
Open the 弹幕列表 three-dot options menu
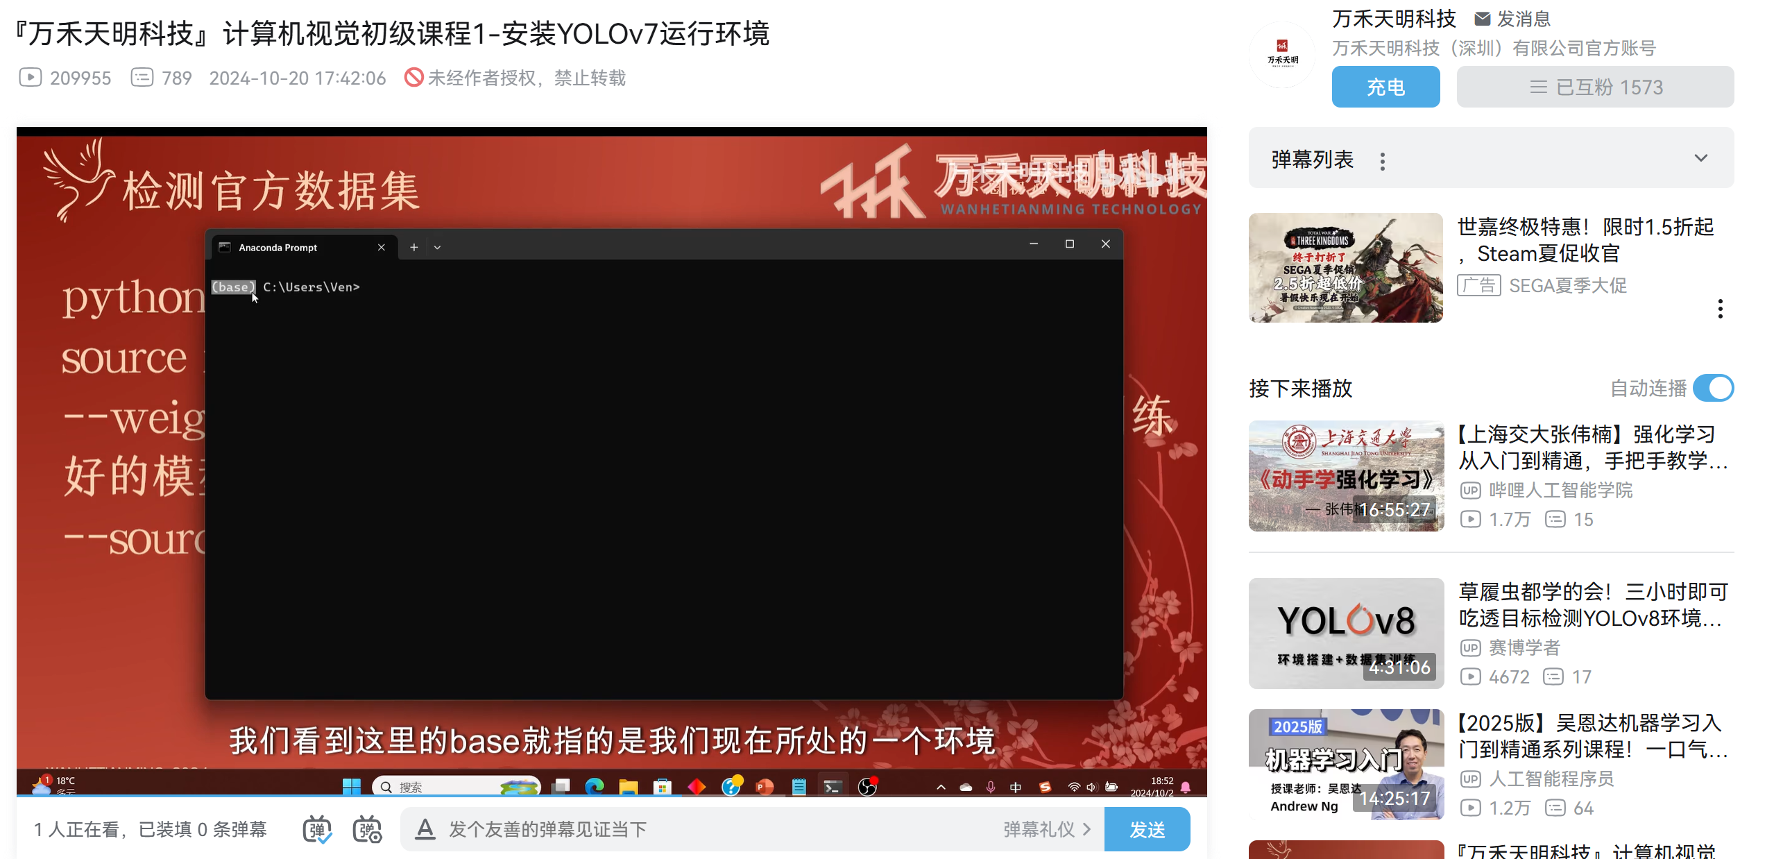point(1382,161)
